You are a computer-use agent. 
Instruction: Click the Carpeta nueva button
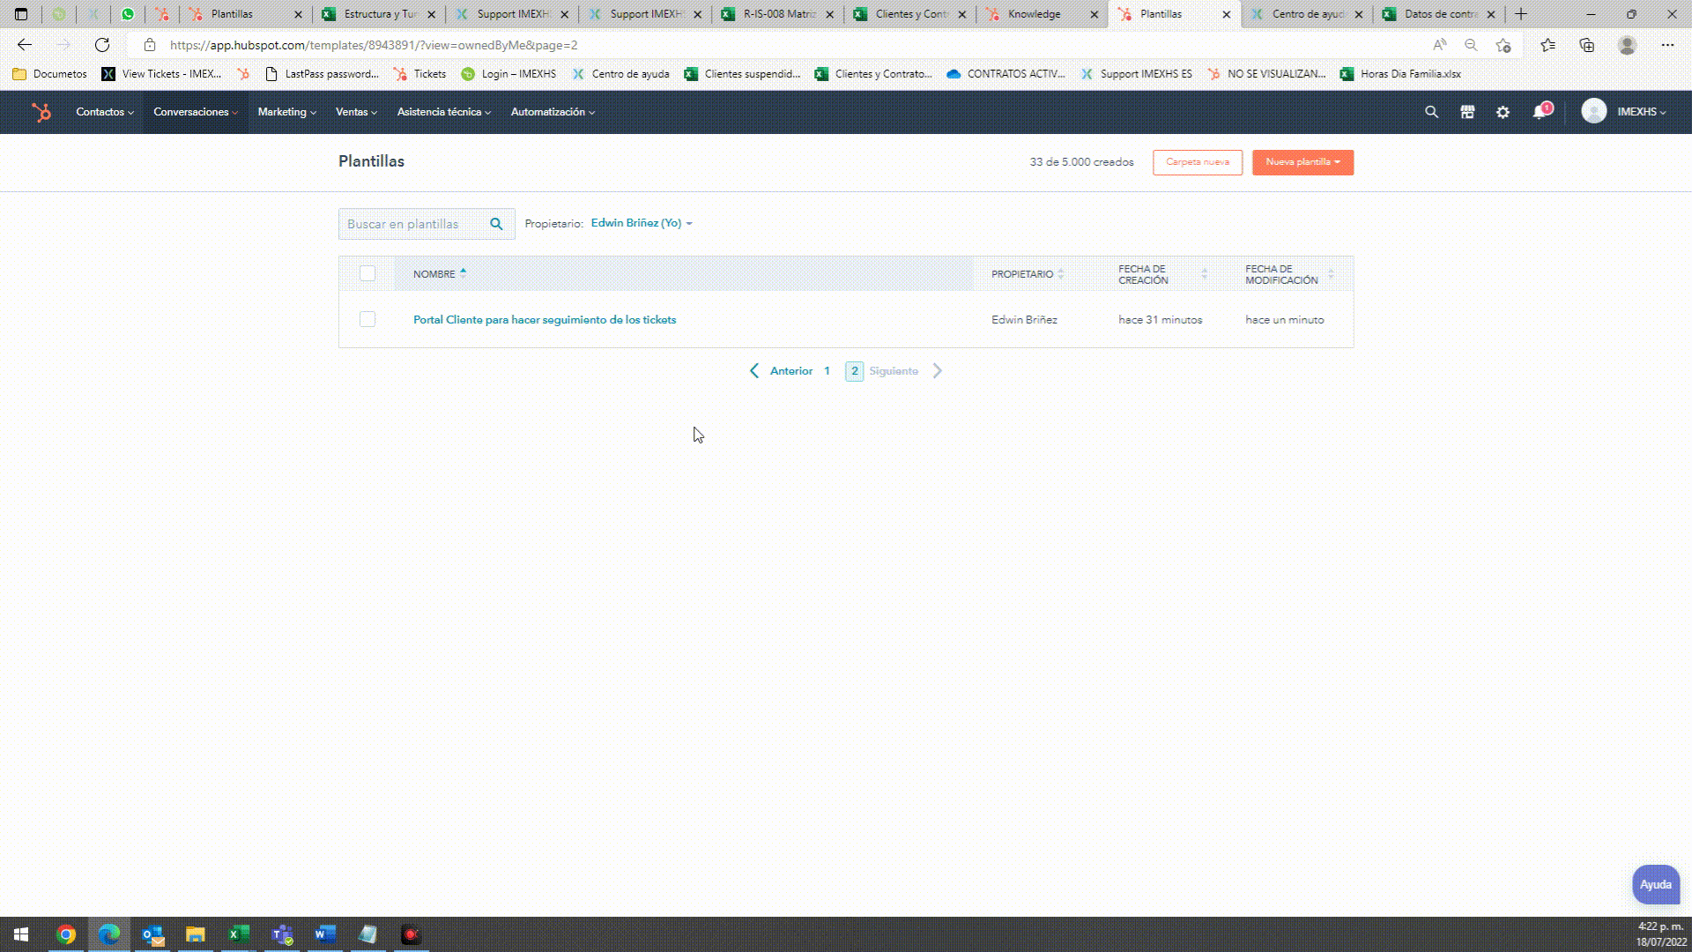click(1197, 162)
